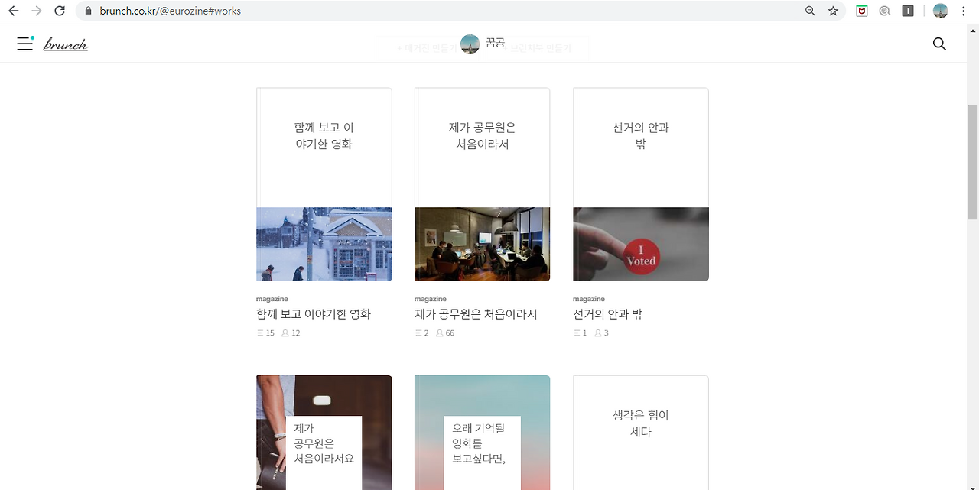Reload the brunch page
This screenshot has width=979, height=490.
(x=59, y=11)
